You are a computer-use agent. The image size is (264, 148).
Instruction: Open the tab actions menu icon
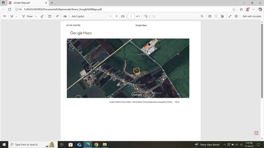pyautogui.click(x=3, y=3)
